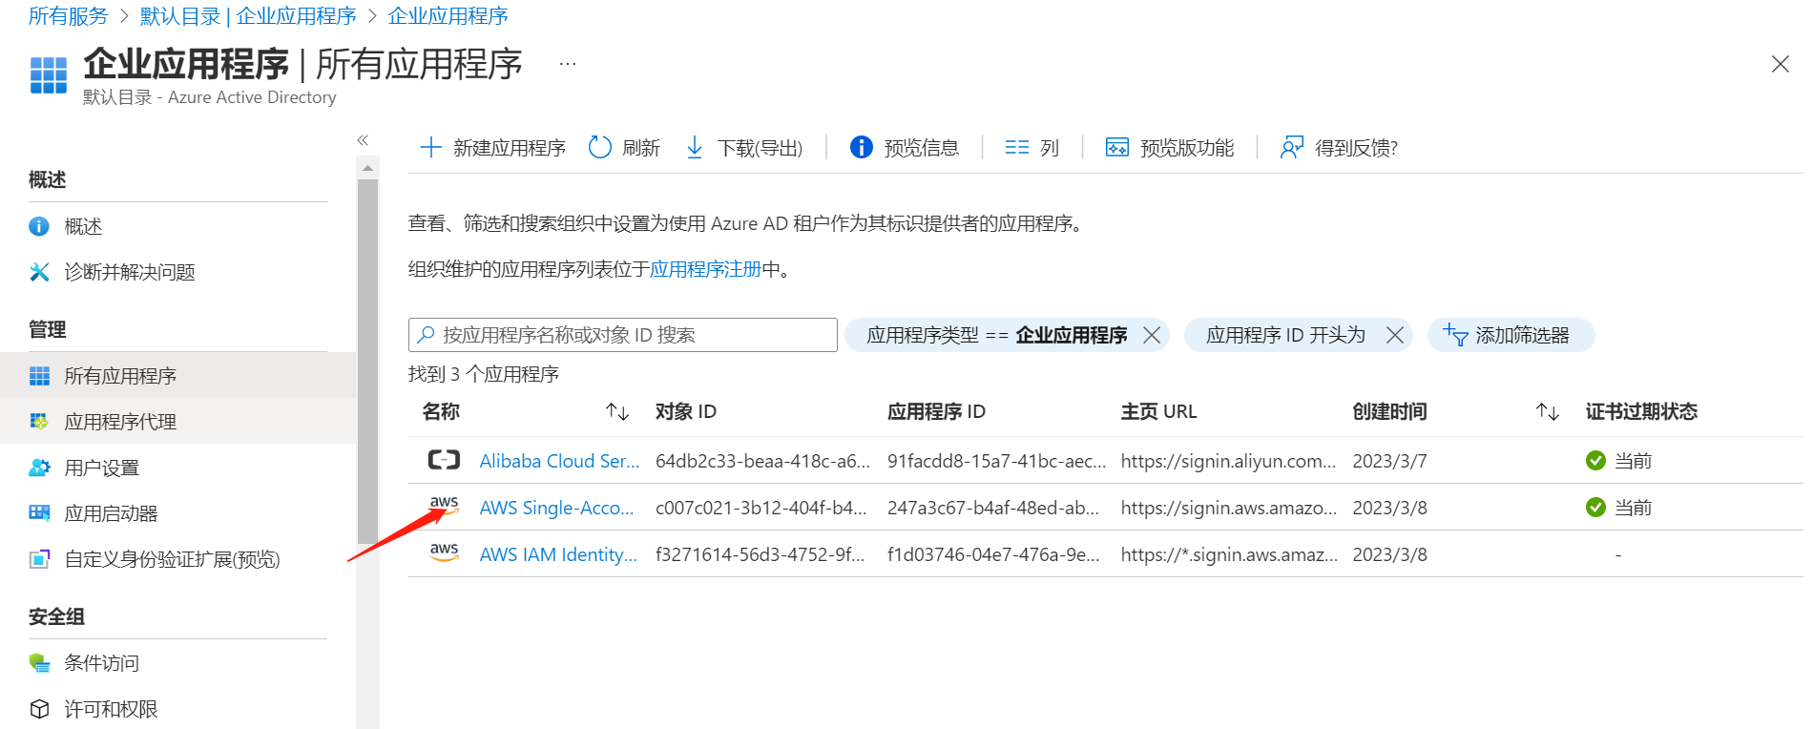Sort the table by 创建时间 column arrows
Image resolution: width=1813 pixels, height=729 pixels.
pos(1548,411)
